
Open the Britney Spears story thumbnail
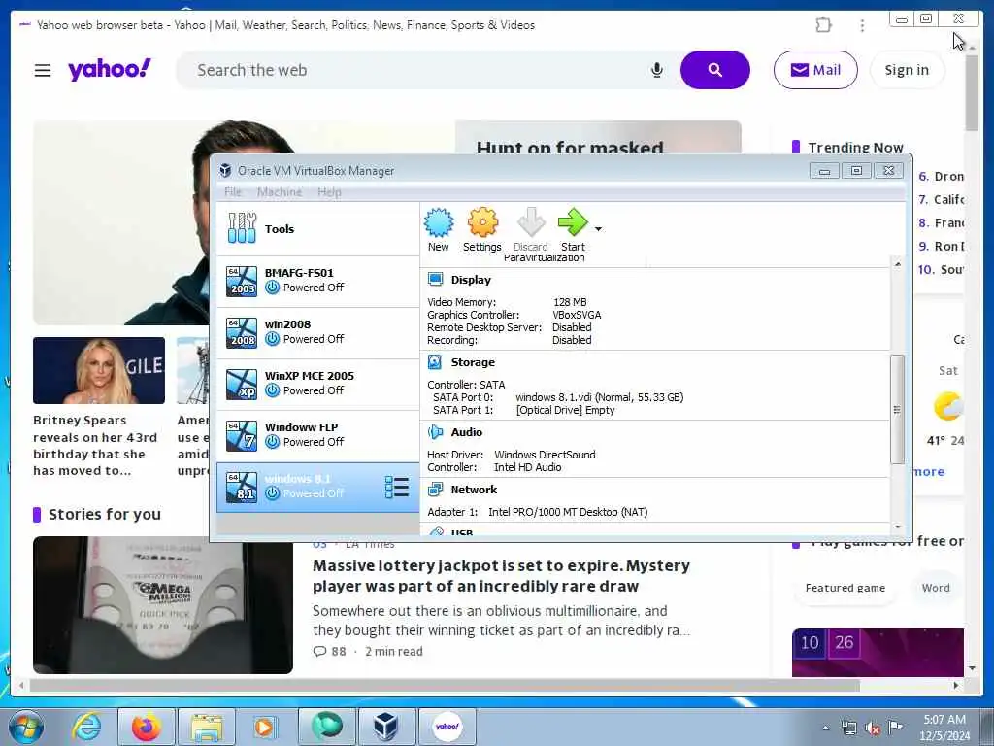tap(99, 370)
